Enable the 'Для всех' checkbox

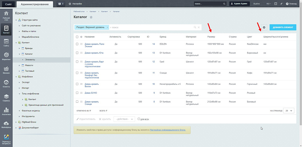coord(139,119)
